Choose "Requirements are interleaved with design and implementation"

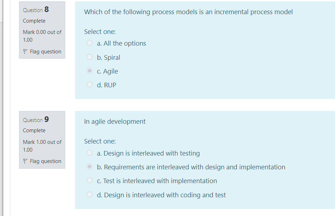(x=90, y=167)
